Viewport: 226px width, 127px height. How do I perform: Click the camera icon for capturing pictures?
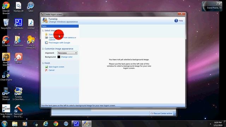(46, 38)
